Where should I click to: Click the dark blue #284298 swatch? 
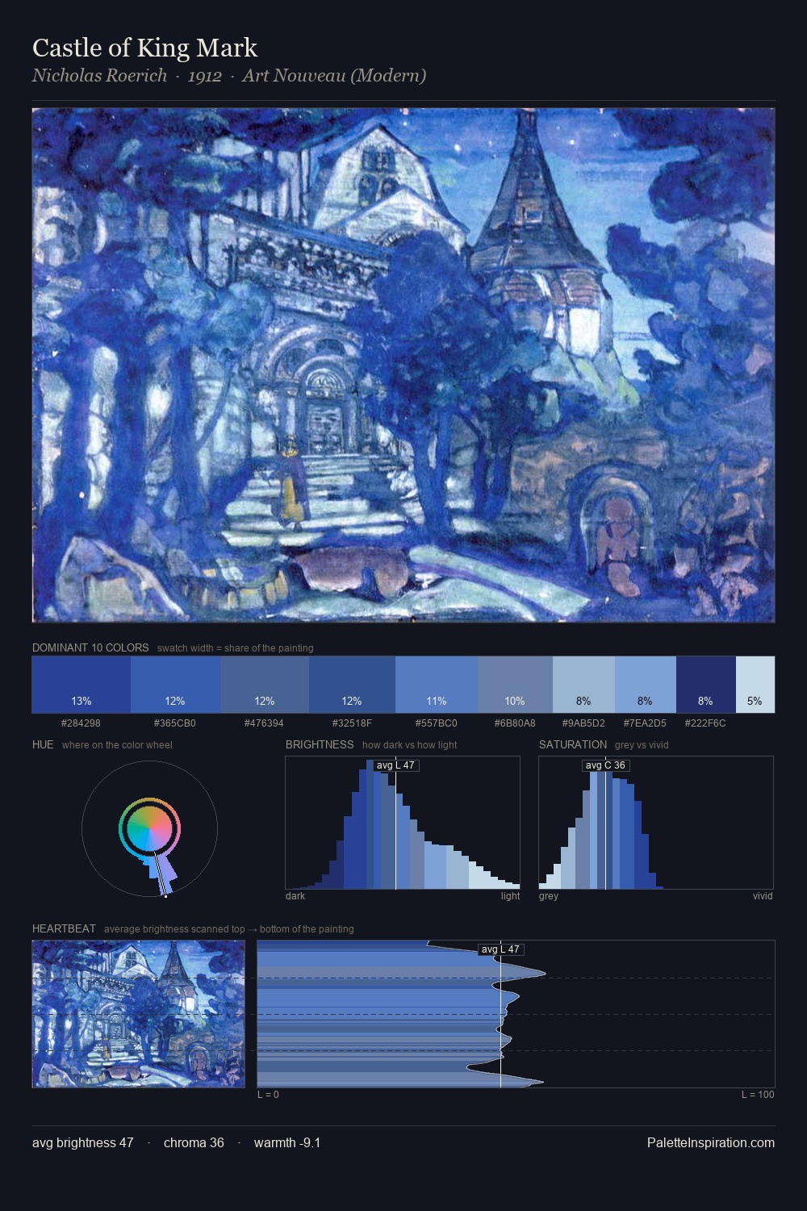tap(82, 685)
